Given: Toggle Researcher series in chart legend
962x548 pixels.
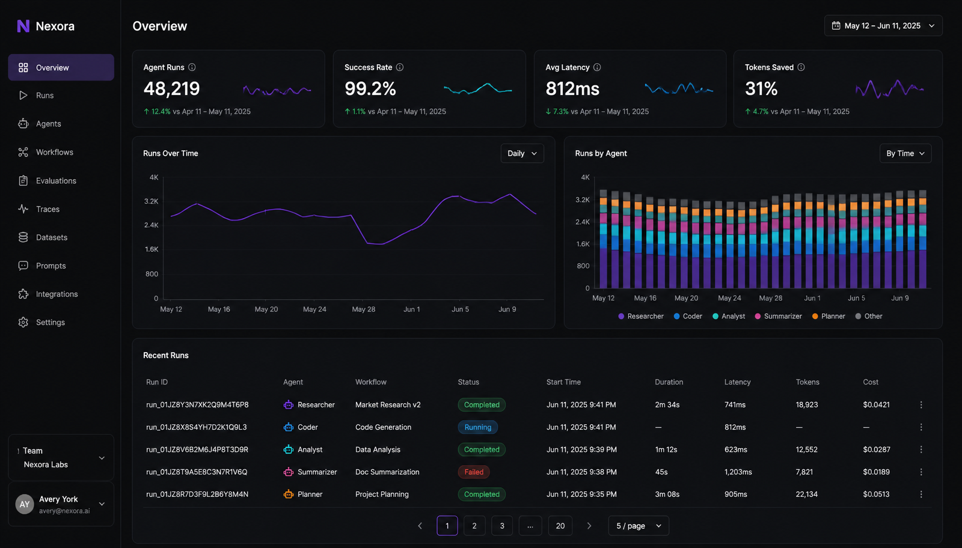Looking at the screenshot, I should (x=641, y=316).
